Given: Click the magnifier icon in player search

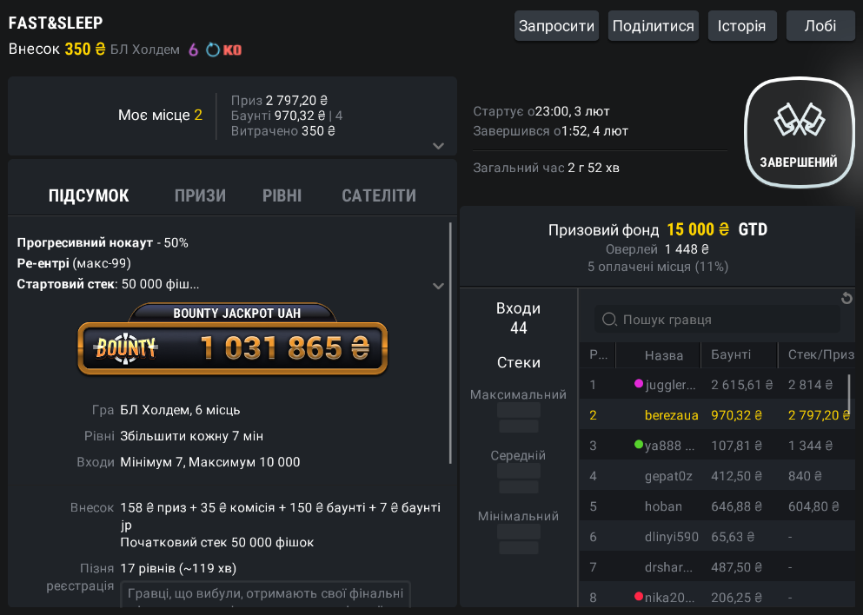Looking at the screenshot, I should [610, 320].
